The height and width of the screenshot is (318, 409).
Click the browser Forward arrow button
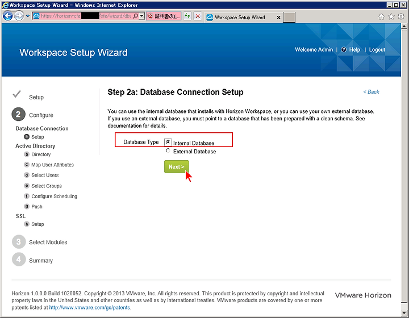click(x=19, y=16)
